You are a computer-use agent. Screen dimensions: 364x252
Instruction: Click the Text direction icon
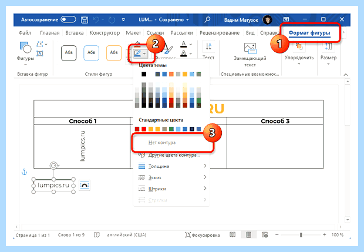208,46
